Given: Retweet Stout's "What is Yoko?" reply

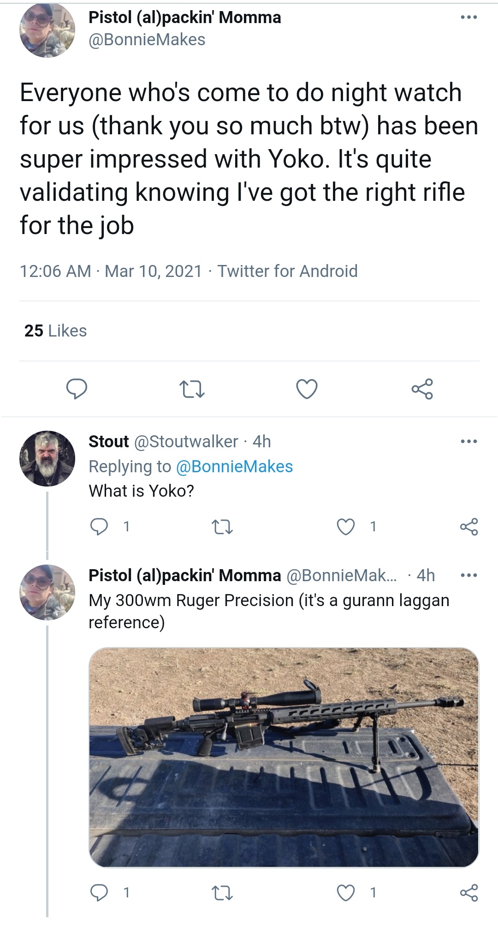Looking at the screenshot, I should coord(222,527).
